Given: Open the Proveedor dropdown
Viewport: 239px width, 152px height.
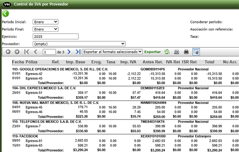Looking at the screenshot, I should coord(79,44).
